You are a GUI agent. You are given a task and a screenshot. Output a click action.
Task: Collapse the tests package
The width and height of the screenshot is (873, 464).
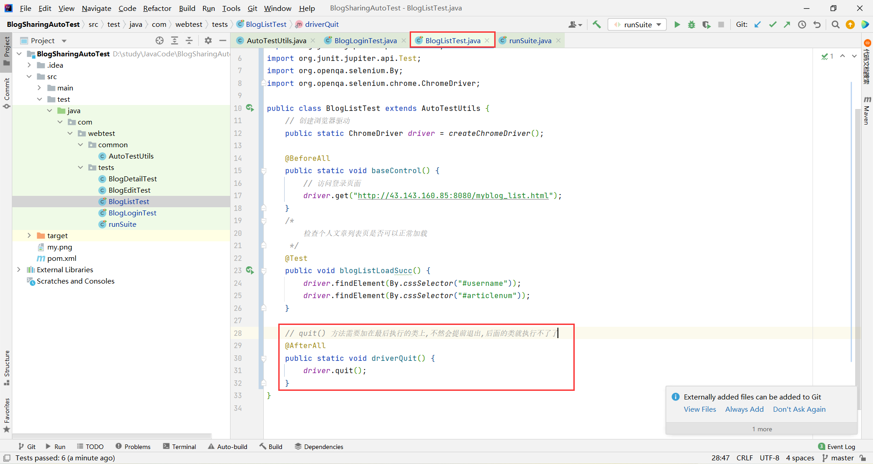click(80, 167)
